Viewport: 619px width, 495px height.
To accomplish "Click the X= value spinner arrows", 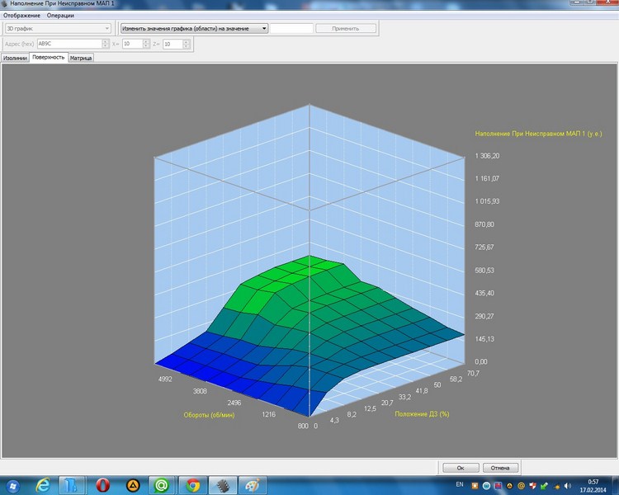I will tap(148, 44).
